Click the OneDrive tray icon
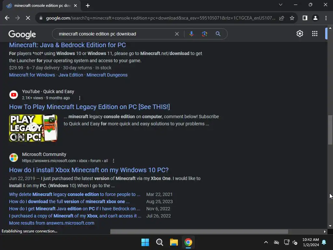Screen dimensions: 333x250 click(276, 242)
